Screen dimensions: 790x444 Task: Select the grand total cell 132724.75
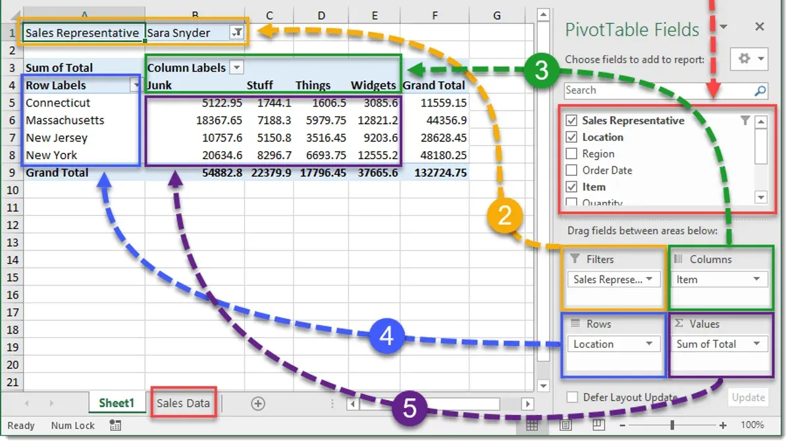(x=434, y=173)
